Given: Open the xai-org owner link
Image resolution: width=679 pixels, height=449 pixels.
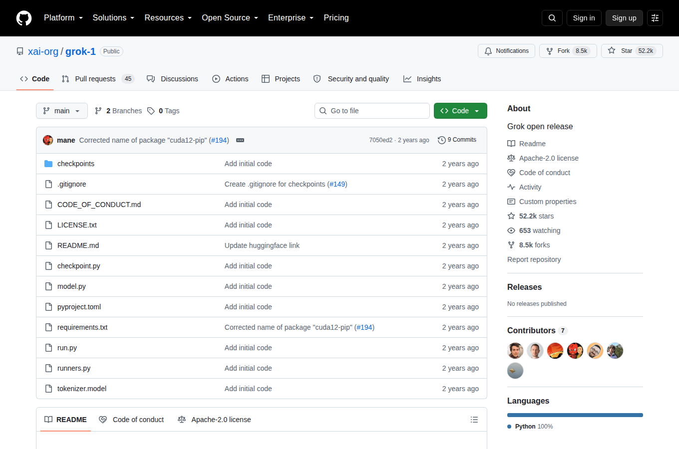Looking at the screenshot, I should [x=43, y=51].
